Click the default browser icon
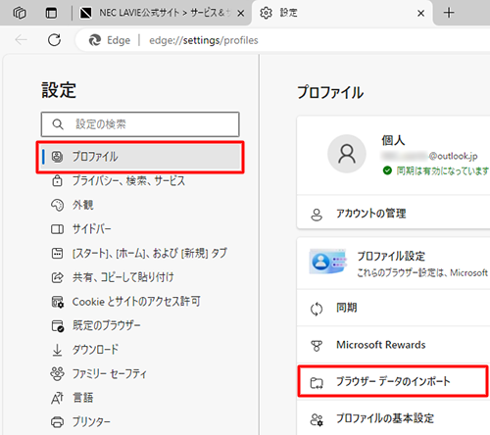 coord(58,326)
